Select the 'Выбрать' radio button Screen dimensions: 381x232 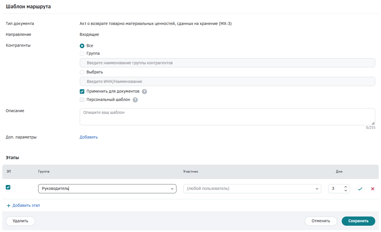[x=82, y=72]
